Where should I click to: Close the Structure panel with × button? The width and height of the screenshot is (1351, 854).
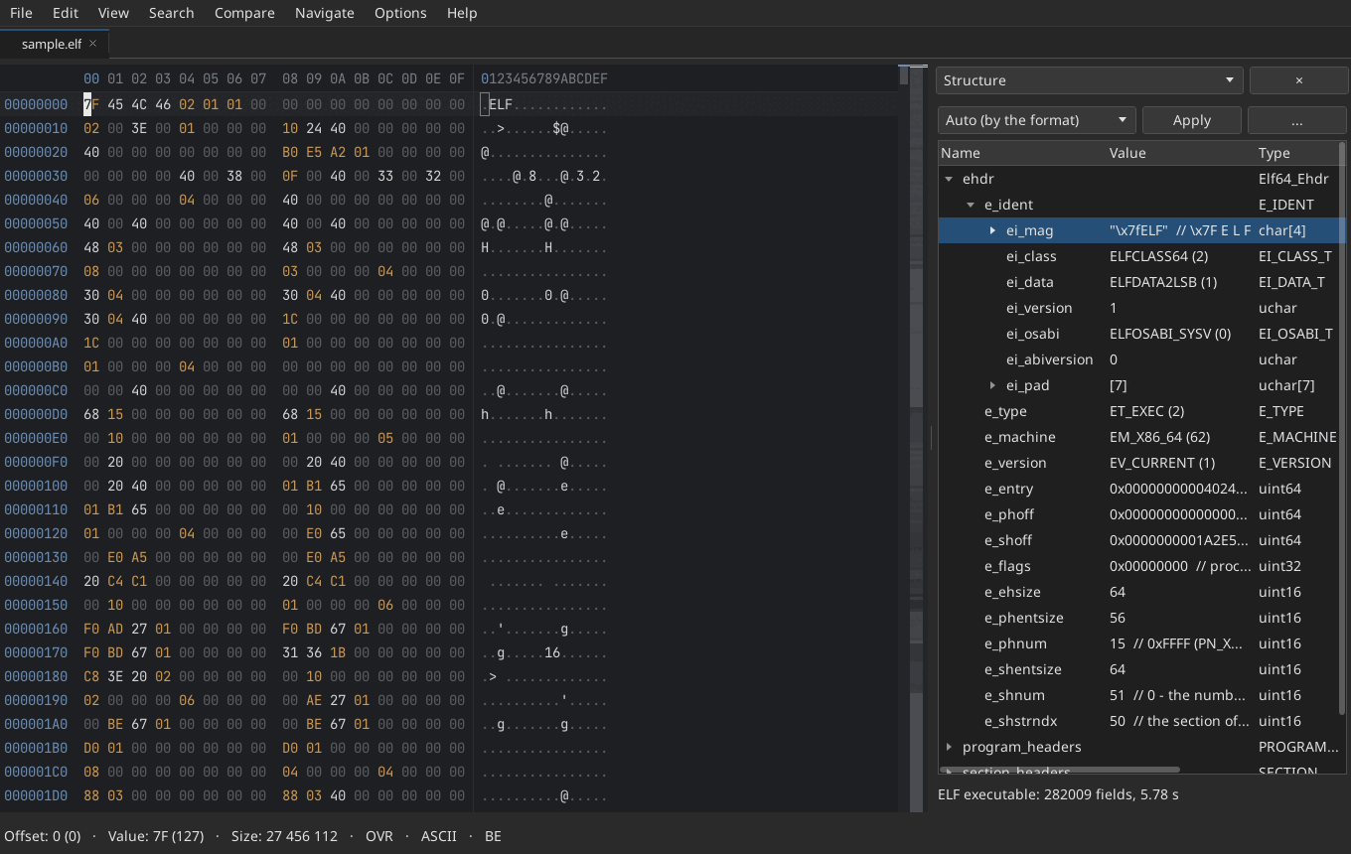[1298, 80]
